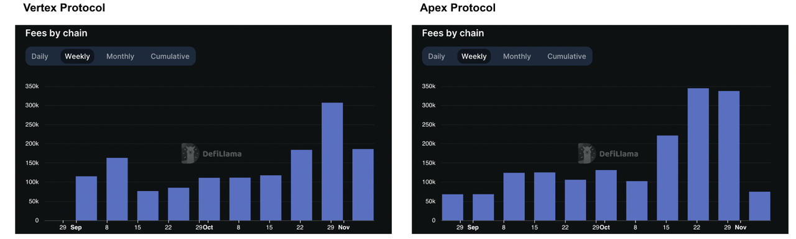Viewport: 796px width, 239px height.
Task: Click Apex bar for week of 22 Oct
Action: 698,155
